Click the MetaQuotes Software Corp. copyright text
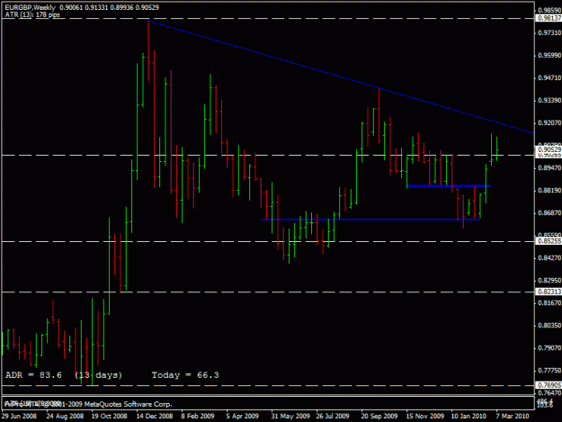Screen dimensions: 562x422 88,404
